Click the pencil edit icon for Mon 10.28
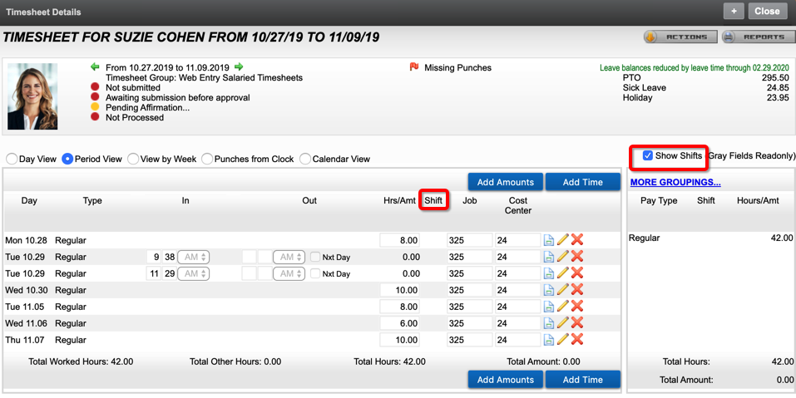 (563, 240)
